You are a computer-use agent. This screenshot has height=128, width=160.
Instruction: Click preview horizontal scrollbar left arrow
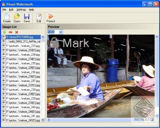tap(49, 120)
